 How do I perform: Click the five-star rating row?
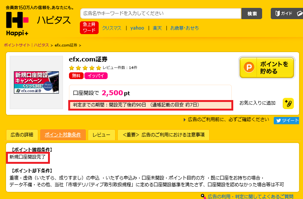(x=85, y=68)
